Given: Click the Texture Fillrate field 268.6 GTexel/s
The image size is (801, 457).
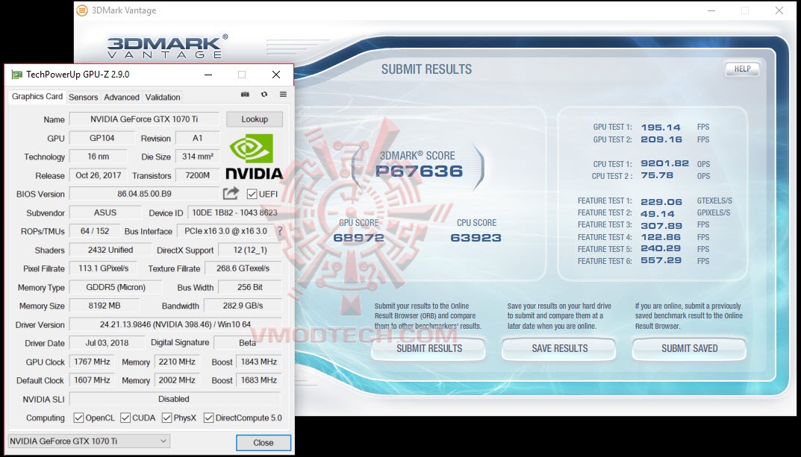Looking at the screenshot, I should tap(243, 268).
